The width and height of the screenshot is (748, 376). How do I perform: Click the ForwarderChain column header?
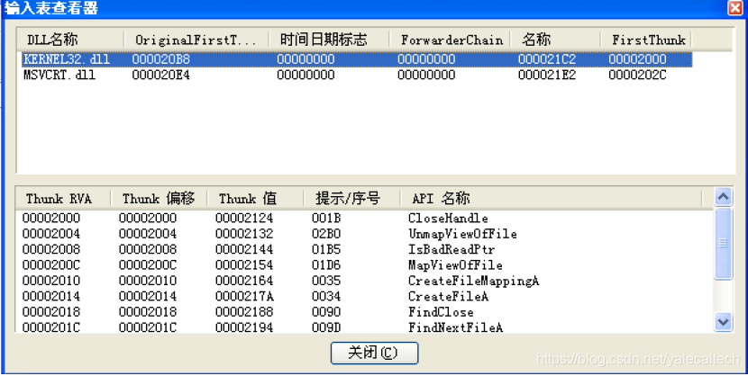tap(450, 40)
